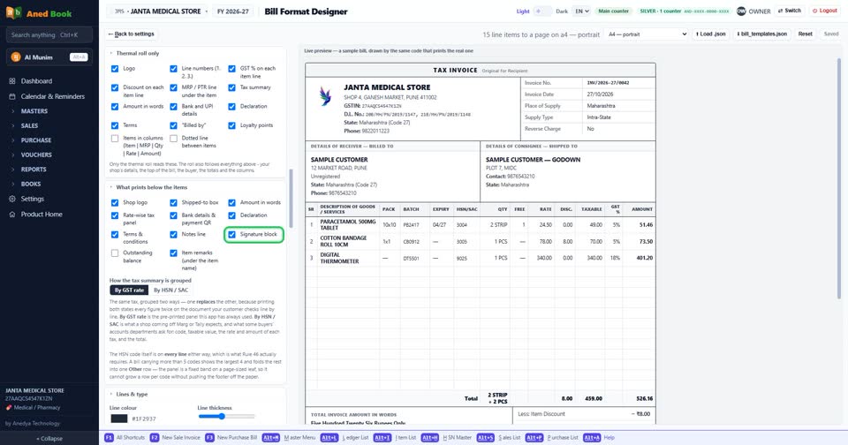Viewport: 848px width, 445px height.
Task: Open the A4 — portrait paper size dropdown
Action: tap(647, 34)
